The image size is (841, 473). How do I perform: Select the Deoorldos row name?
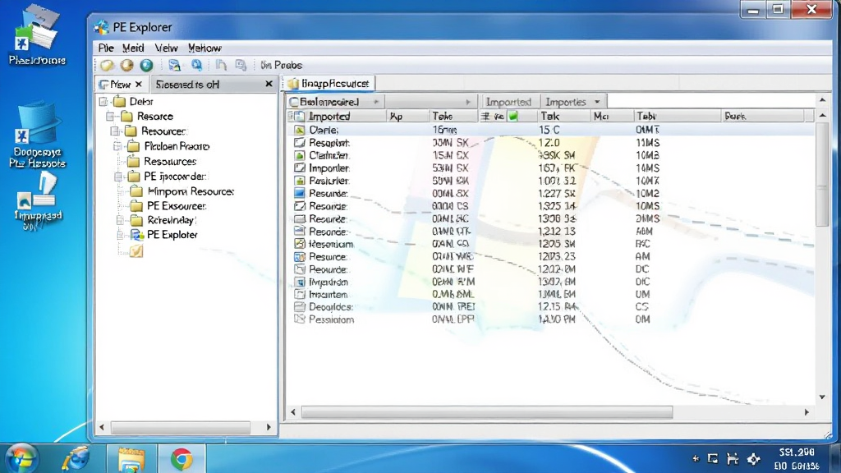tap(331, 307)
